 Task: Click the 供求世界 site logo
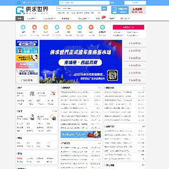32,10
